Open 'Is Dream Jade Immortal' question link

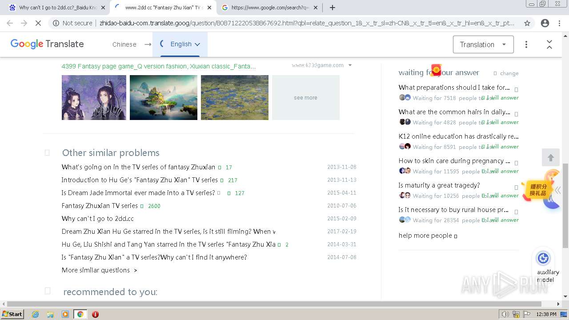pos(138,193)
